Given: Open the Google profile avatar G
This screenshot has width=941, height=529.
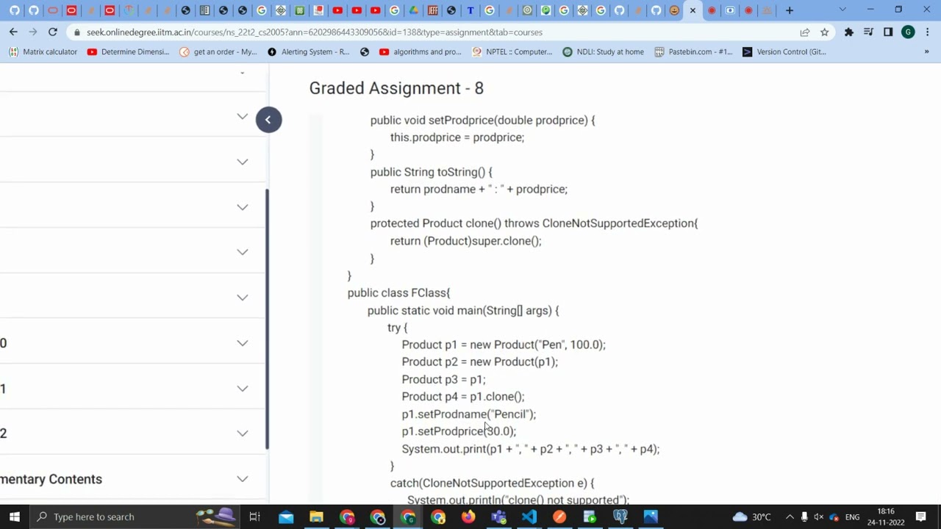Looking at the screenshot, I should 908,32.
